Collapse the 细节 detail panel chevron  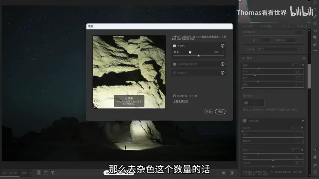click(243, 59)
